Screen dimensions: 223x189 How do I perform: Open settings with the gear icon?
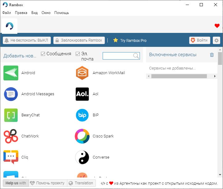click(216, 40)
